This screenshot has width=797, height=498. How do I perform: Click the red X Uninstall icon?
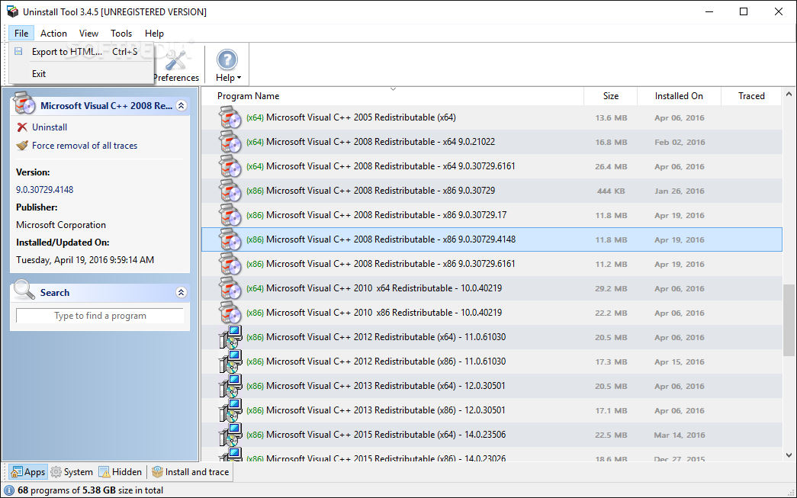(22, 127)
